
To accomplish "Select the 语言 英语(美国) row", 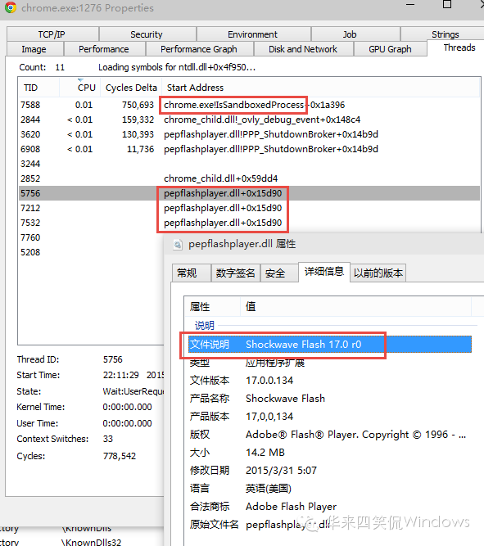I will 330,489.
